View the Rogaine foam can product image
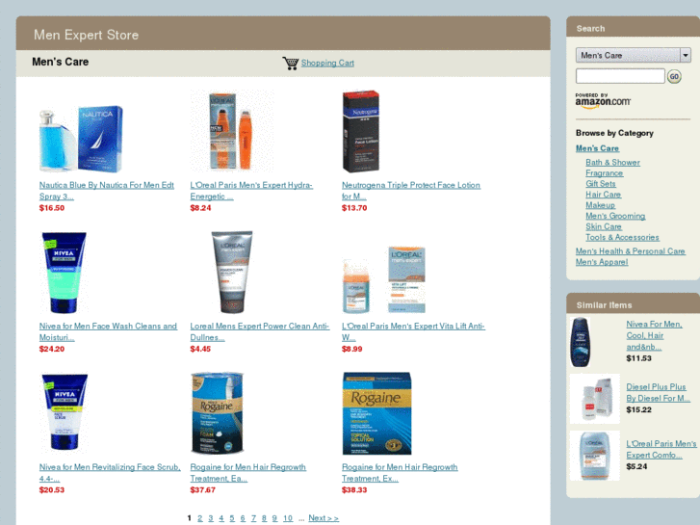The image size is (700, 525). pyautogui.click(x=218, y=413)
